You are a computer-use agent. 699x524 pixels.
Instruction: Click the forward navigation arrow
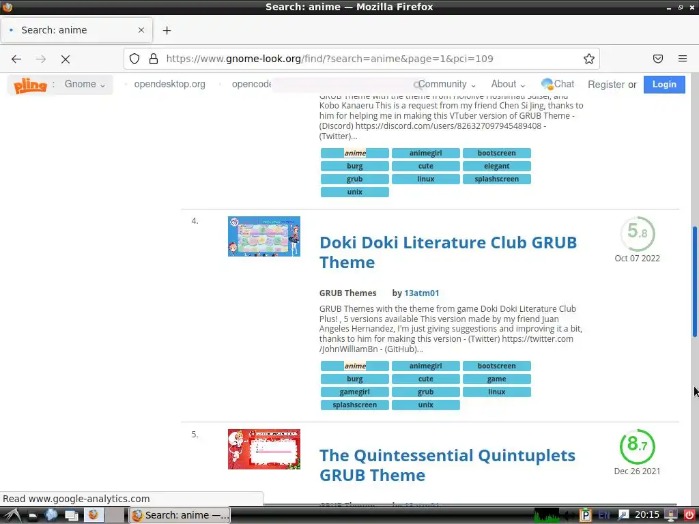coord(41,59)
